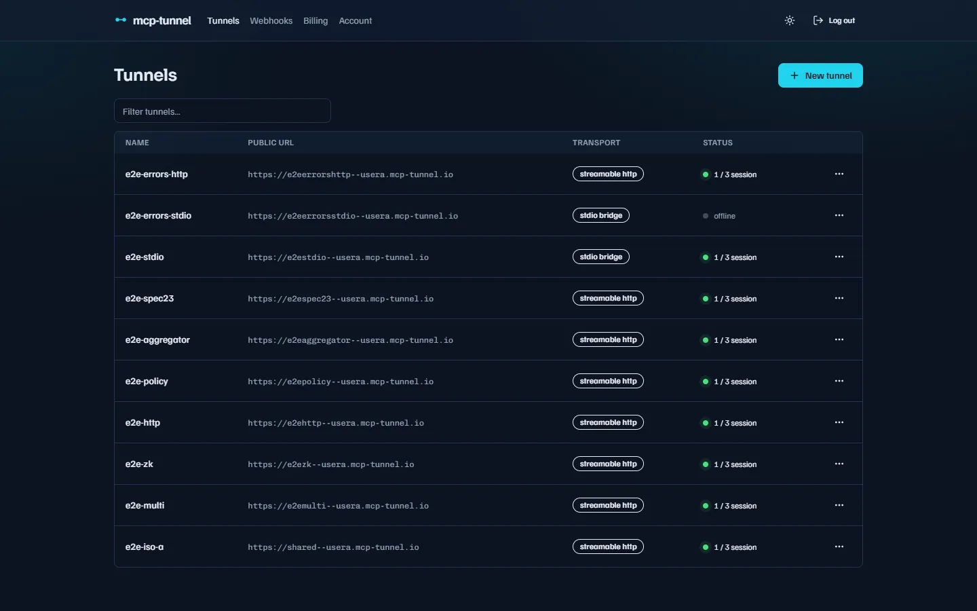Click the stdio bridge badge for e2e-errors-stdio
The width and height of the screenshot is (977, 611).
click(x=601, y=215)
